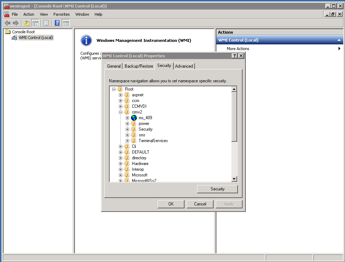Click the DEFAULT folder icon

127,152
